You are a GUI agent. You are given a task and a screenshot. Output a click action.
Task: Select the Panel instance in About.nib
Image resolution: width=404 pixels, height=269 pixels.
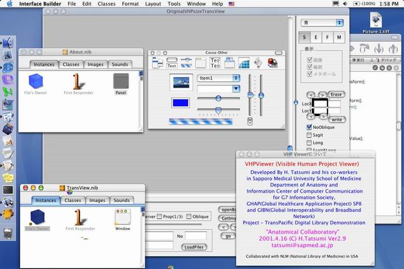click(121, 81)
